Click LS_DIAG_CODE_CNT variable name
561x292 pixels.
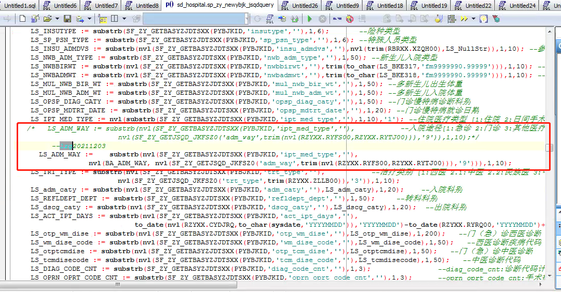point(64,268)
